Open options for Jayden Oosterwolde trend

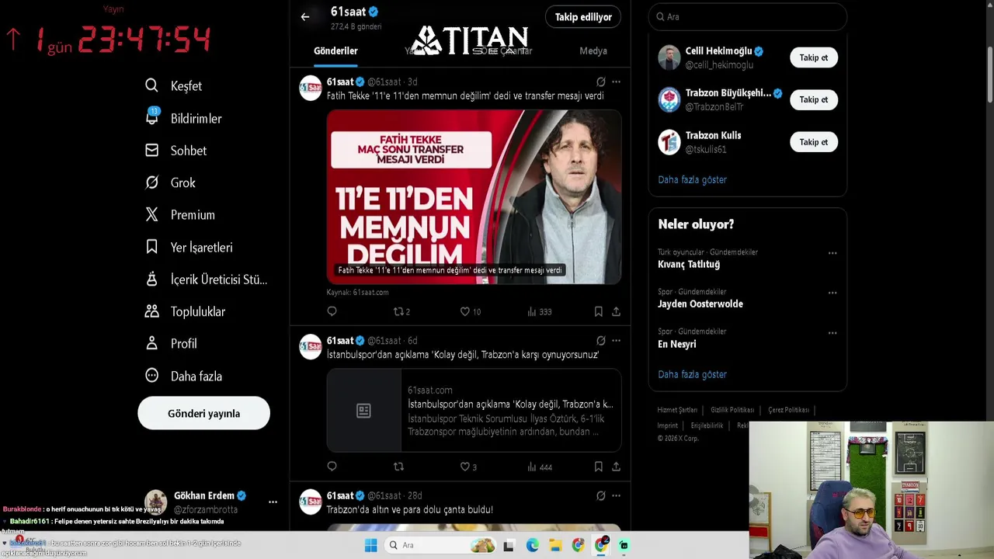point(832,293)
